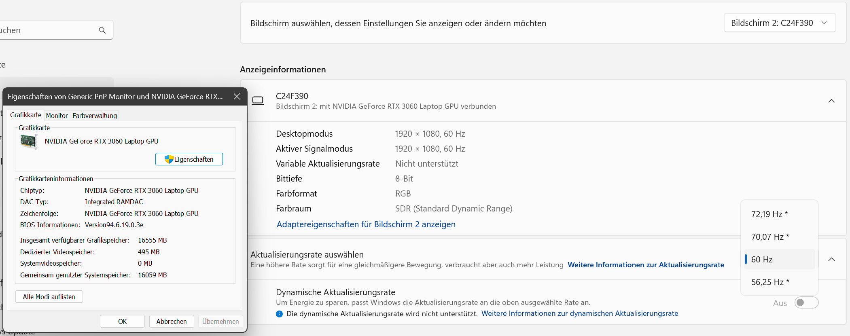Open the Bildschirm 2: C24F390 dropdown

coord(780,23)
